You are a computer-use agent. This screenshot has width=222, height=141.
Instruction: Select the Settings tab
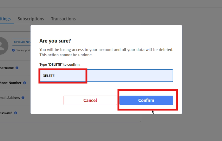(5, 19)
